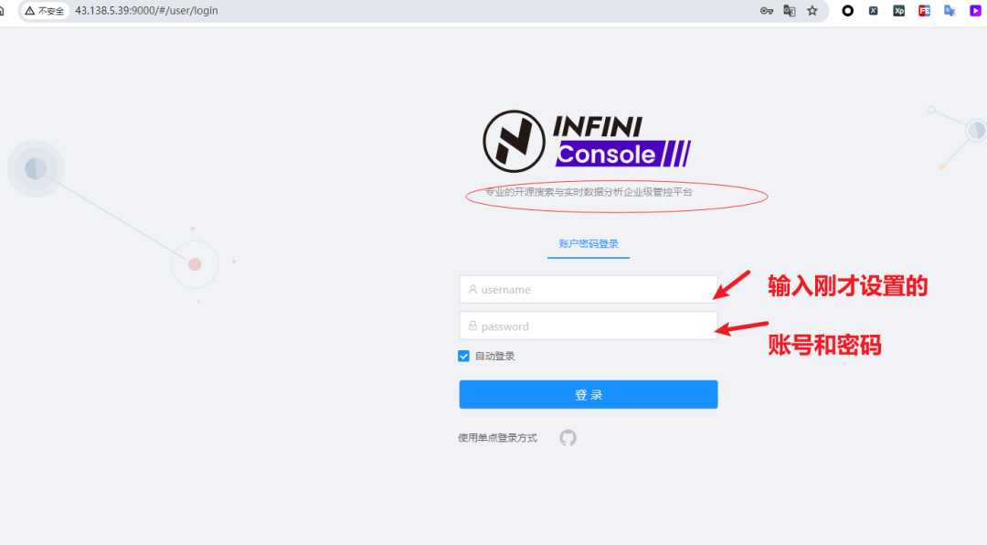
Task: Click the blue 登录 button
Action: coord(589,394)
